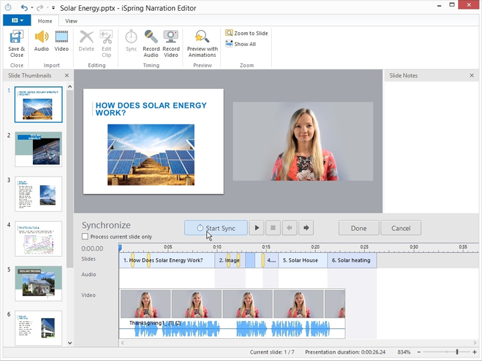The height and width of the screenshot is (361, 482).
Task: Open Preview with Animations
Action: click(202, 43)
